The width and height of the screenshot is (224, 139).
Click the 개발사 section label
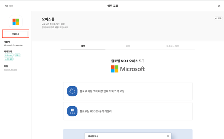[x=7, y=42]
